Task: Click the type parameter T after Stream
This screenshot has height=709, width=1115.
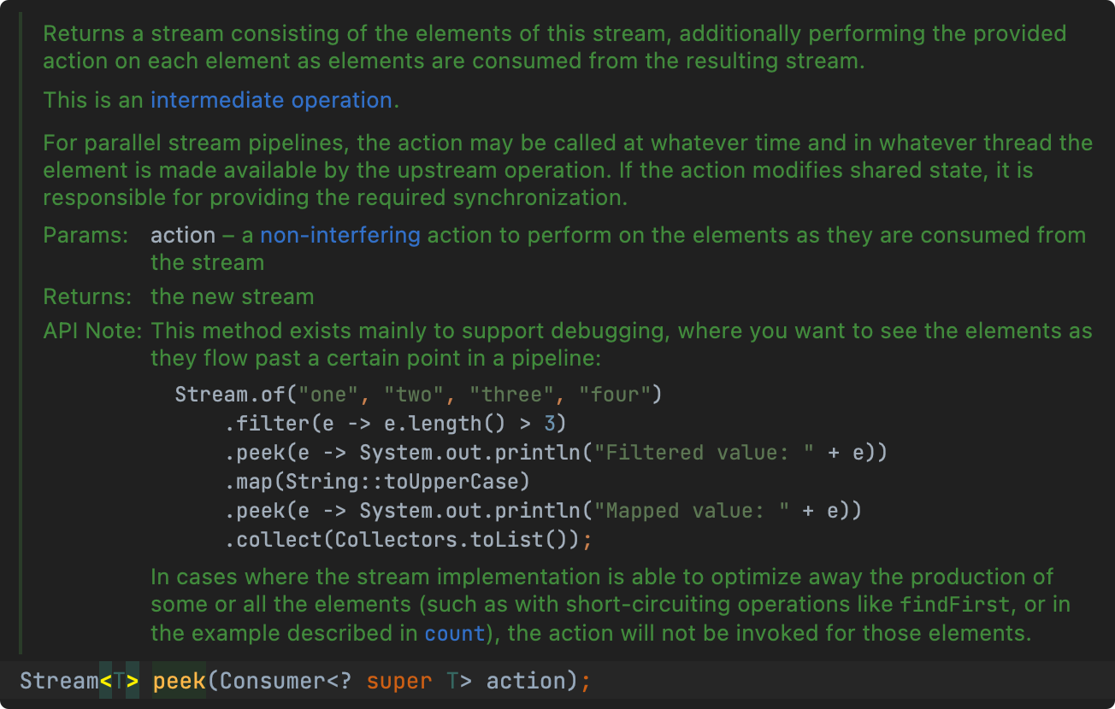Action: point(119,681)
